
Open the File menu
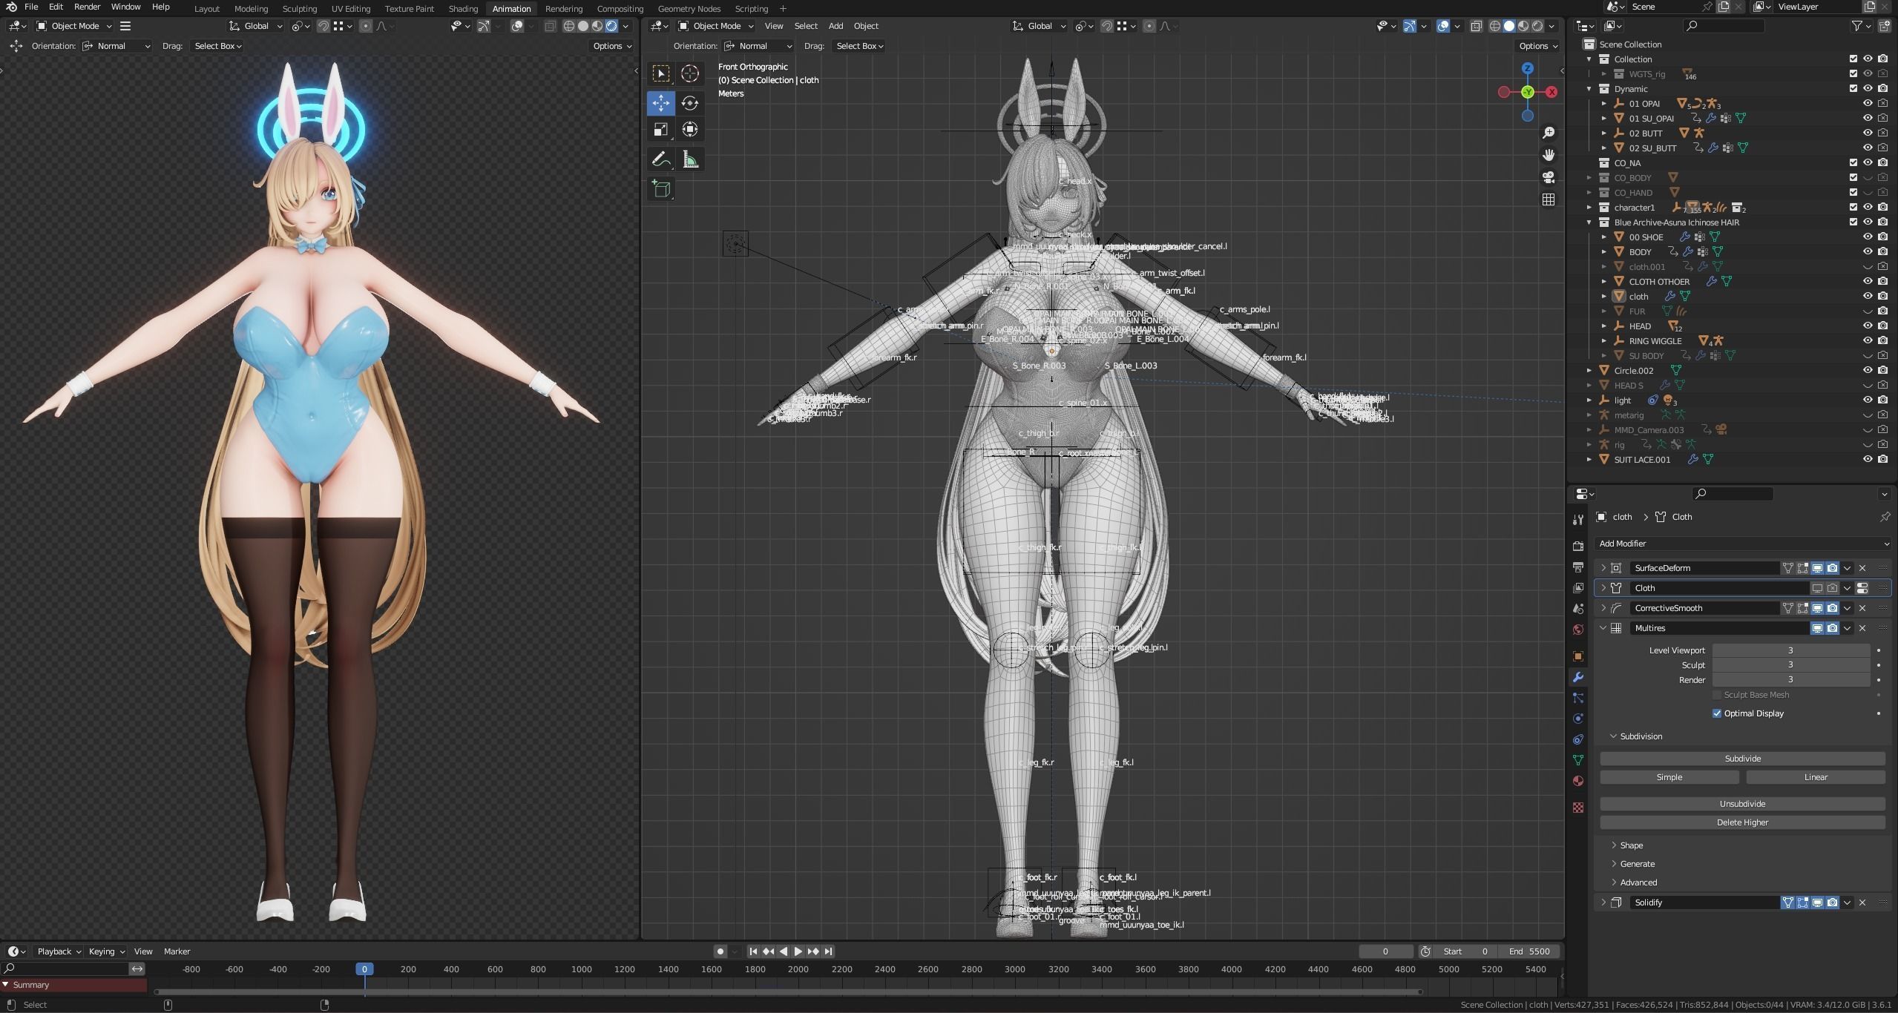pyautogui.click(x=31, y=7)
